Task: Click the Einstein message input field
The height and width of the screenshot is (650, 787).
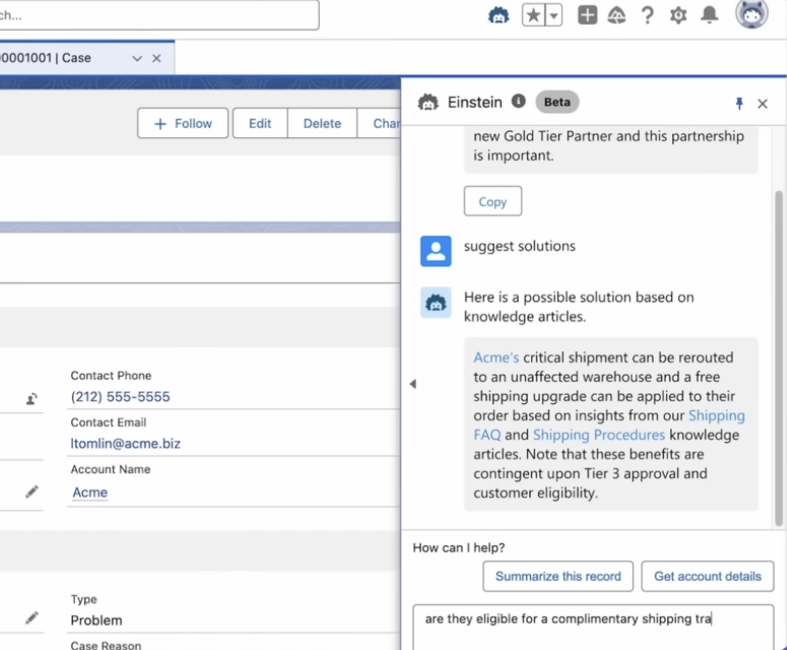Action: (592, 627)
